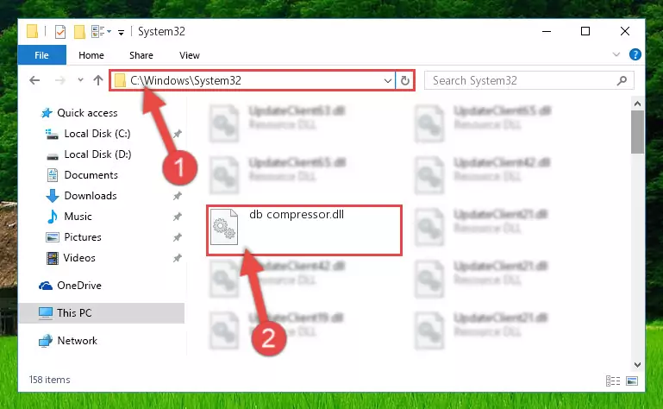Open Explorer help question mark icon

tap(635, 54)
